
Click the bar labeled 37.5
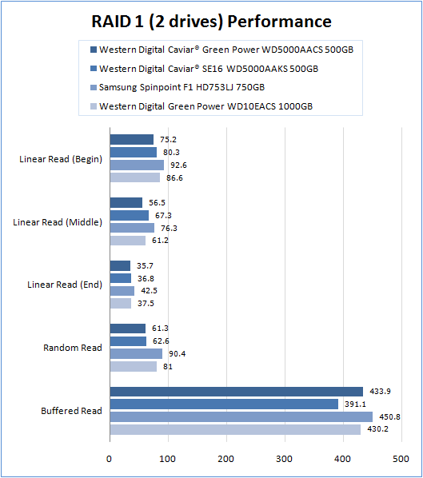[x=121, y=304]
